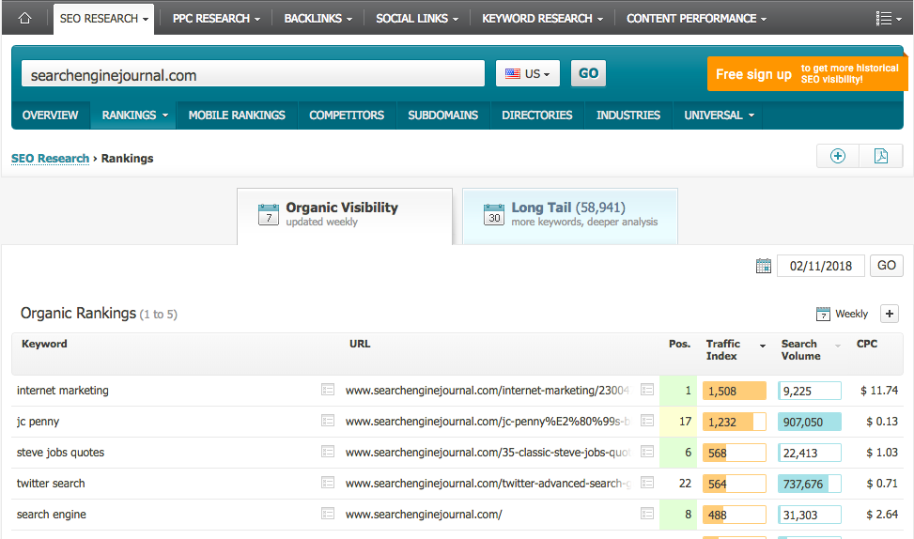Sort by Traffic Index column arrow
Viewport: 914px width, 539px height.
[763, 346]
